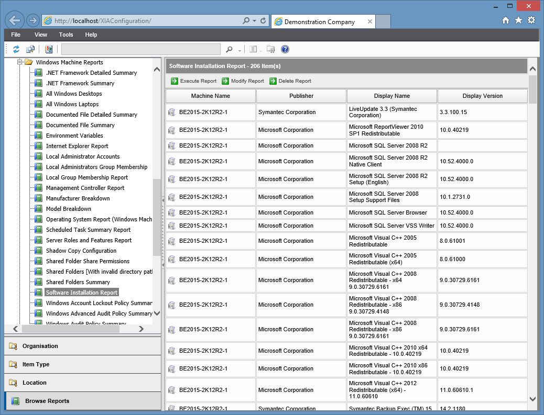
Task: Open the layout view dropdown in toolbar
Action: pyautogui.click(x=260, y=51)
